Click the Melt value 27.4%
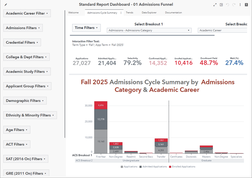 [234, 63]
